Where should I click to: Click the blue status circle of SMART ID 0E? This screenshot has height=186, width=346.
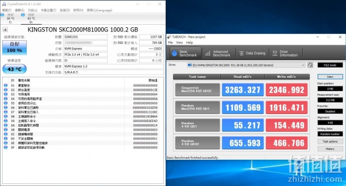tap(6, 143)
